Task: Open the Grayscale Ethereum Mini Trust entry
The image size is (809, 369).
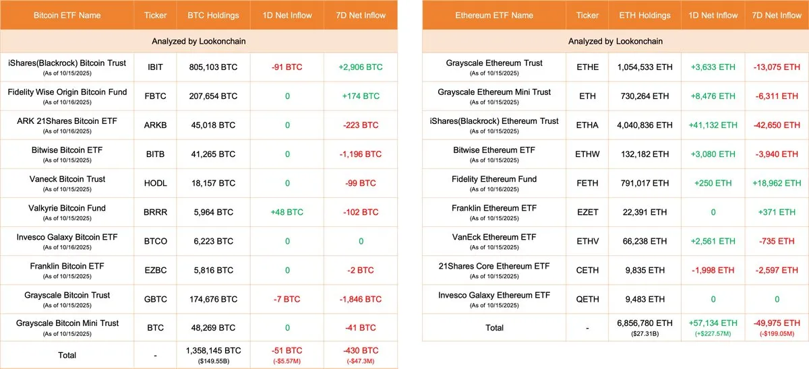Action: (494, 92)
